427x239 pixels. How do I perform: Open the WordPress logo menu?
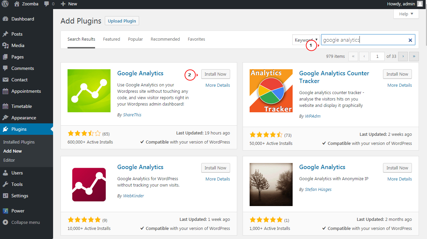(5, 4)
